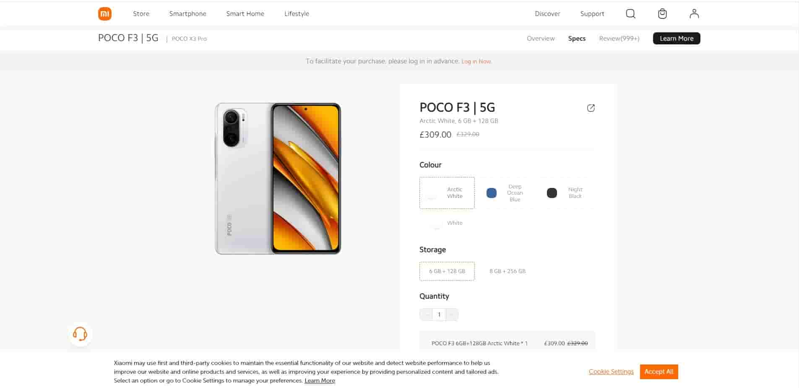The height and width of the screenshot is (388, 799).
Task: Open the Smartphone menu
Action: pyautogui.click(x=187, y=13)
